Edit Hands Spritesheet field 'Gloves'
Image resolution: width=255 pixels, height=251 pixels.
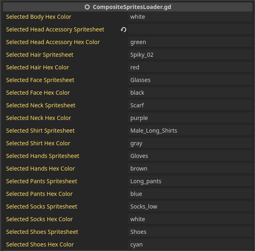[x=190, y=156]
